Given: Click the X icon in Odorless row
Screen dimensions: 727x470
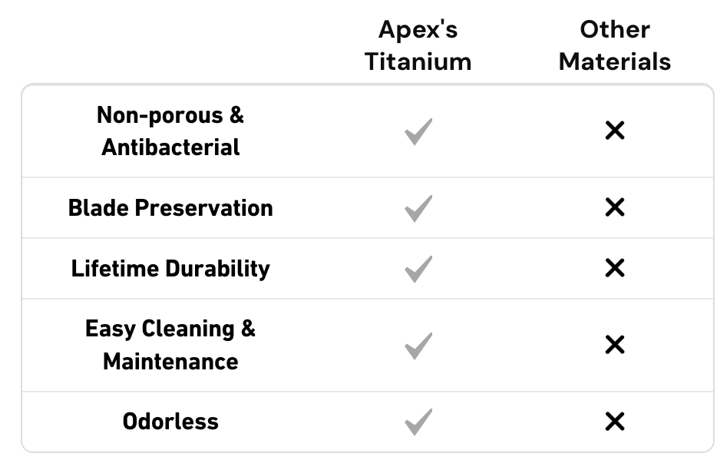Looking at the screenshot, I should point(615,422).
